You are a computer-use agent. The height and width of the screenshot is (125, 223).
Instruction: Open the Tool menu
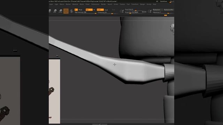pyautogui.click(x=128, y=4)
